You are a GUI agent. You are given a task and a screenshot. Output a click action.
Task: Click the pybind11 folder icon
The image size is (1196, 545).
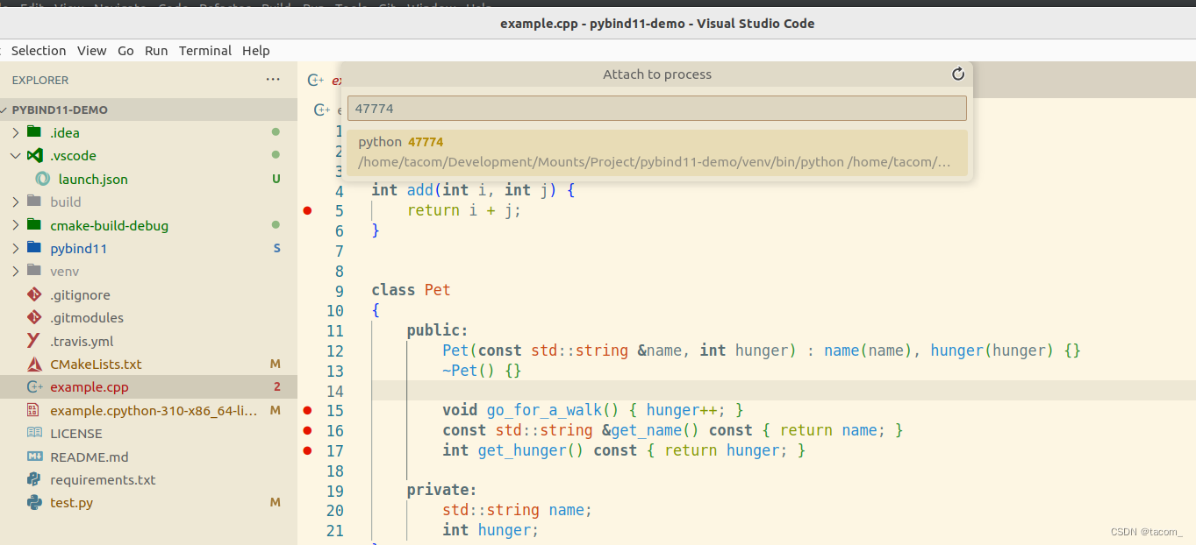[34, 248]
